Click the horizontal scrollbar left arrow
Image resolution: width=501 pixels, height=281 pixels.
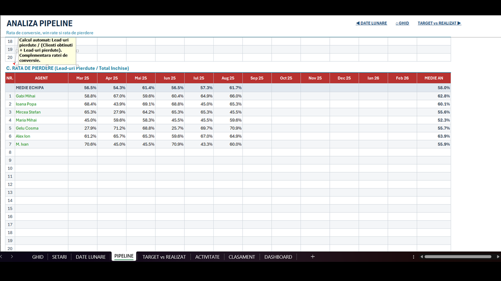click(422, 257)
